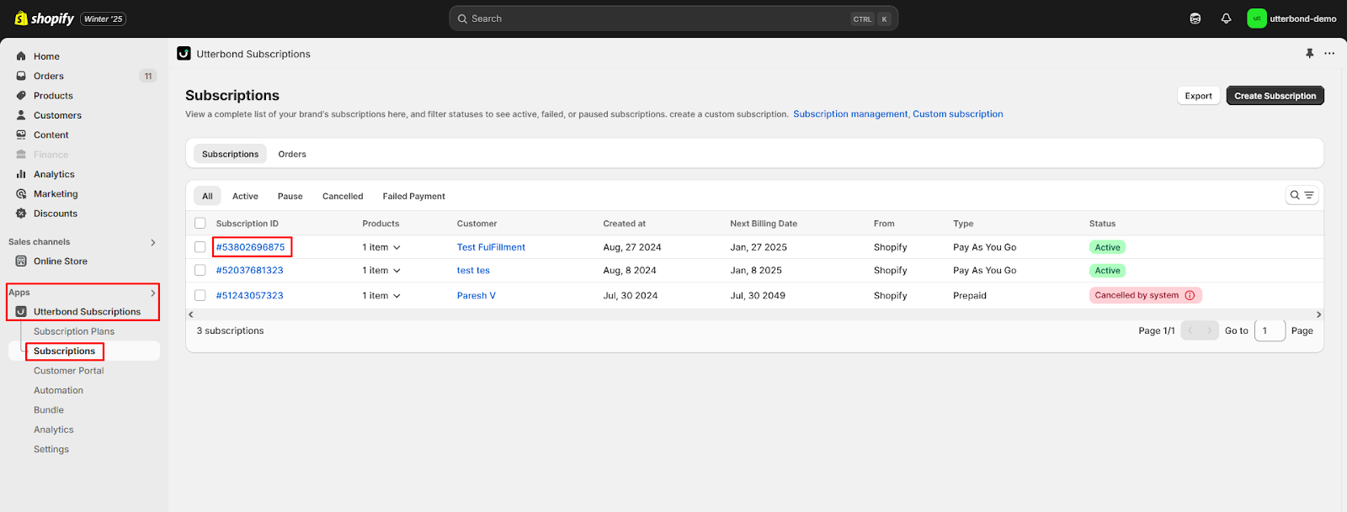Image resolution: width=1347 pixels, height=512 pixels.
Task: Open the three-dot more actions menu
Action: click(x=1329, y=54)
